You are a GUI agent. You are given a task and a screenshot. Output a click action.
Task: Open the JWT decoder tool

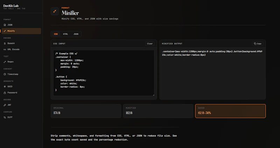(x=21, y=105)
